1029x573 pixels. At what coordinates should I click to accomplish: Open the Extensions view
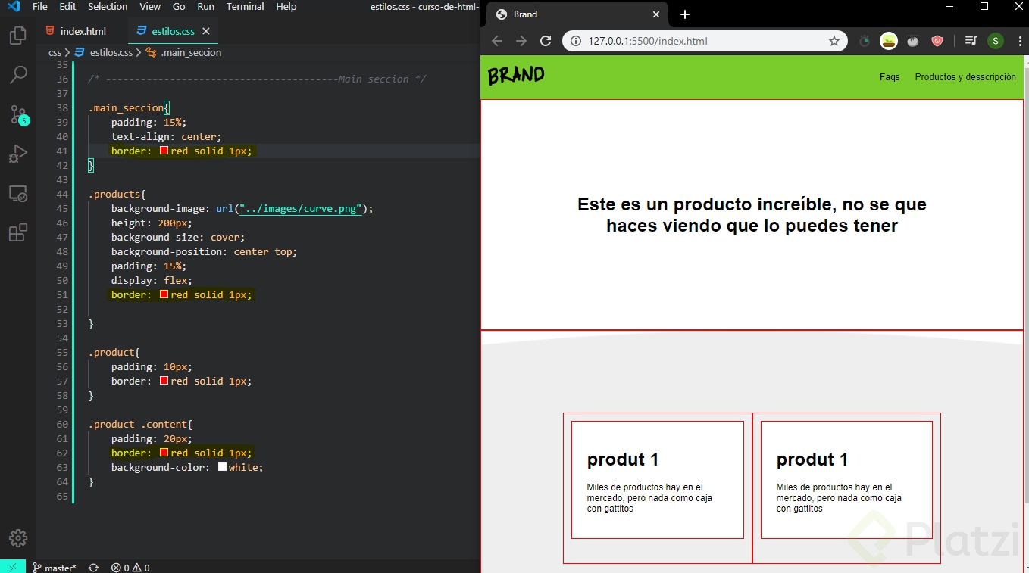[17, 232]
